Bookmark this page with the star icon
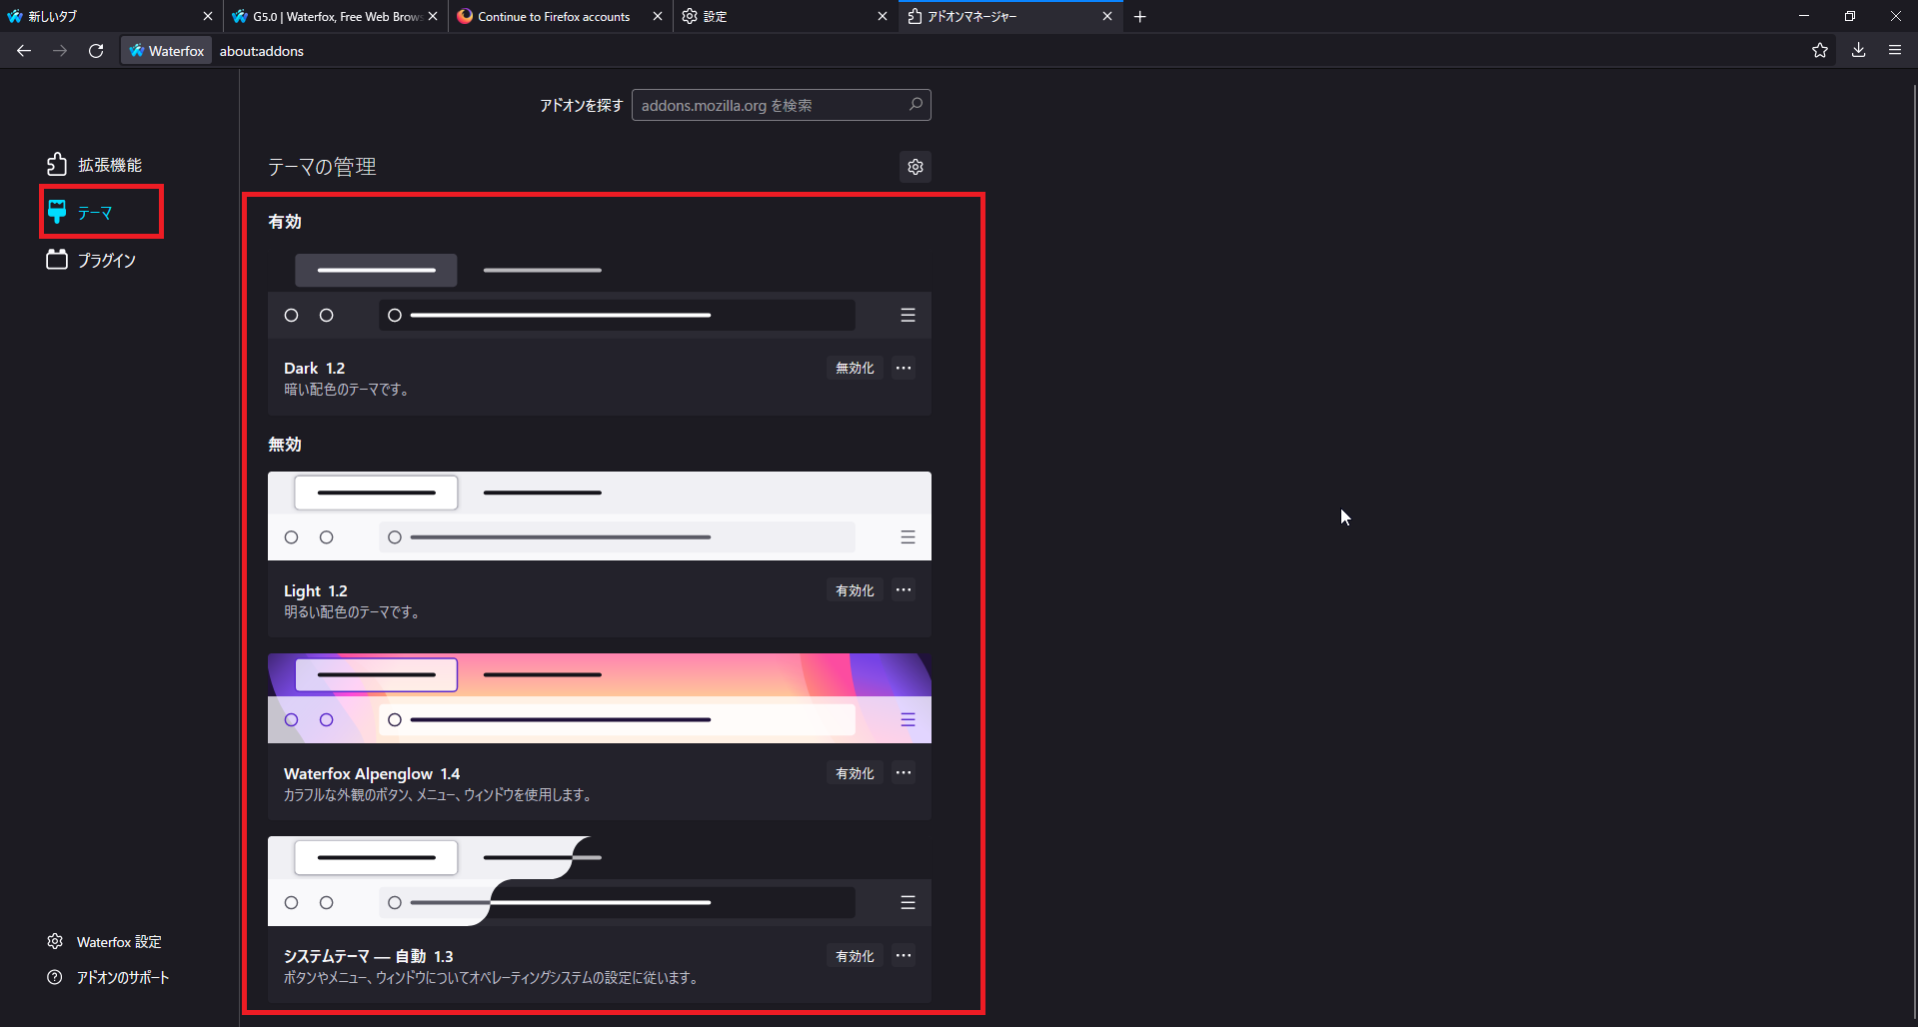 pyautogui.click(x=1820, y=51)
